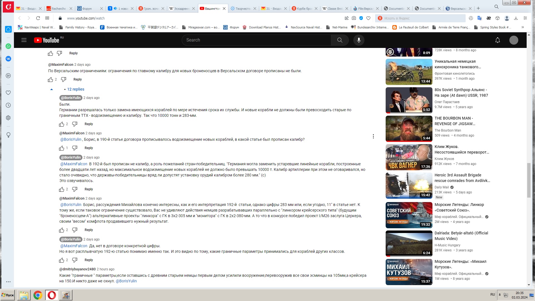Image resolution: width=535 pixels, height=301 pixels.
Task: Take a snapshot with the camera icon
Action: (354, 18)
